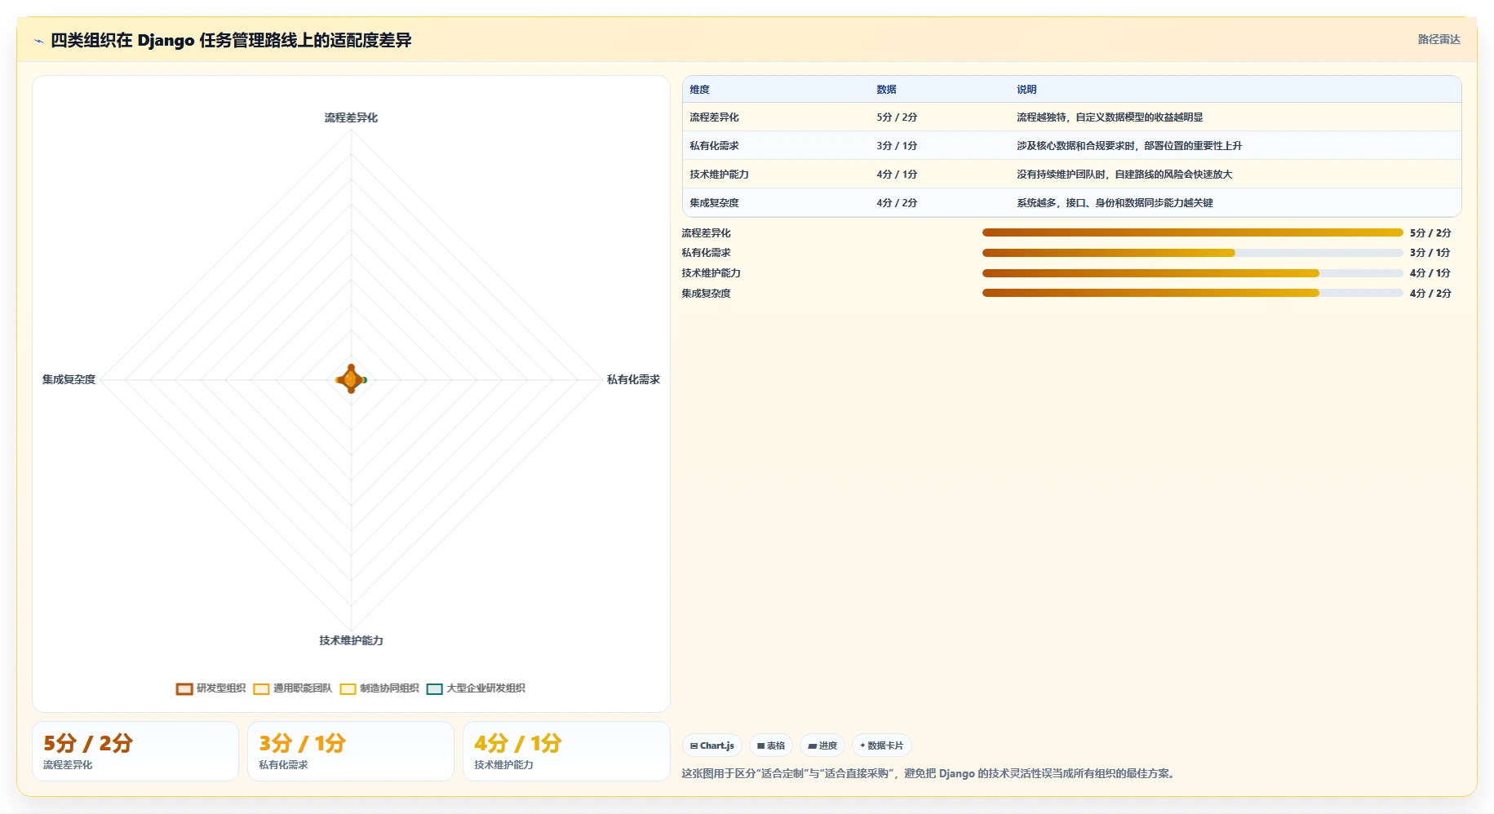1494x814 pixels.
Task: Toggle 通用职能团队 legend color swatch
Action: point(261,689)
